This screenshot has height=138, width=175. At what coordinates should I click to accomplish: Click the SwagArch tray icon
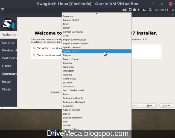coord(144,10)
